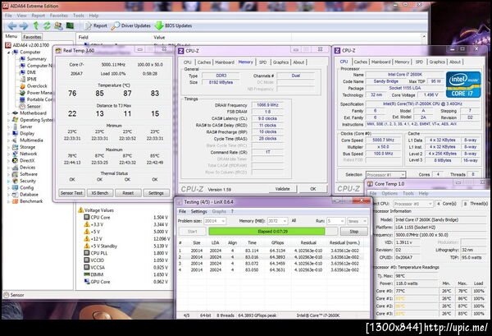Click the All button beside Memory in LinX
Image resolution: width=492 pixels, height=336 pixels.
294,221
